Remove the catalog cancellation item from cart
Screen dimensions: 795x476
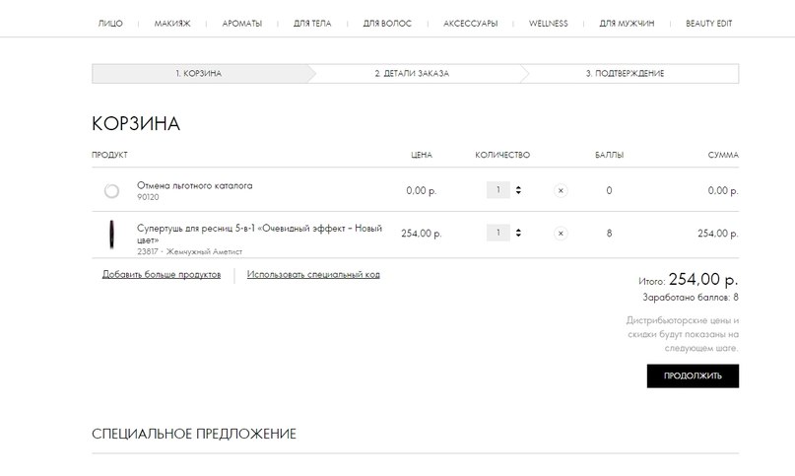[561, 191]
